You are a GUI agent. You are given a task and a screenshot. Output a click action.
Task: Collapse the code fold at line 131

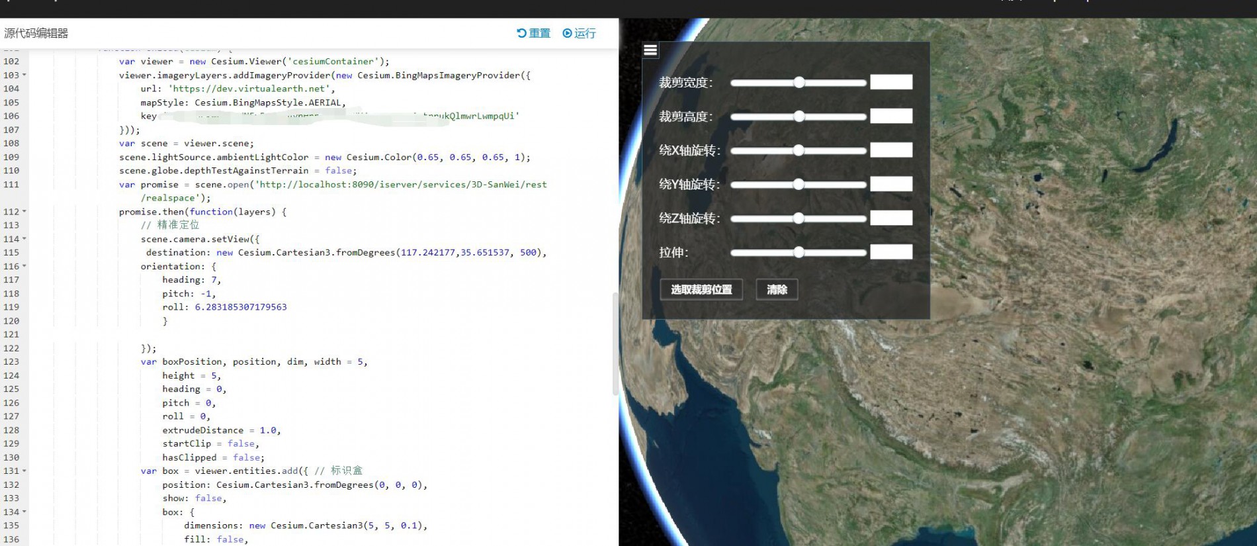coord(24,471)
